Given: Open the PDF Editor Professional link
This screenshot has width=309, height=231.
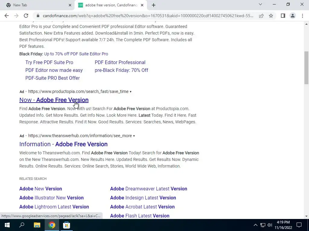Looking at the screenshot, I should point(120,62).
